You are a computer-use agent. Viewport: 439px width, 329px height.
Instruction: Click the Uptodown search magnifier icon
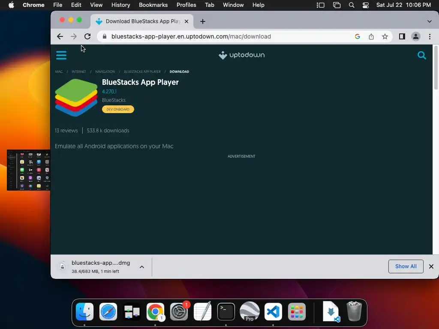421,55
